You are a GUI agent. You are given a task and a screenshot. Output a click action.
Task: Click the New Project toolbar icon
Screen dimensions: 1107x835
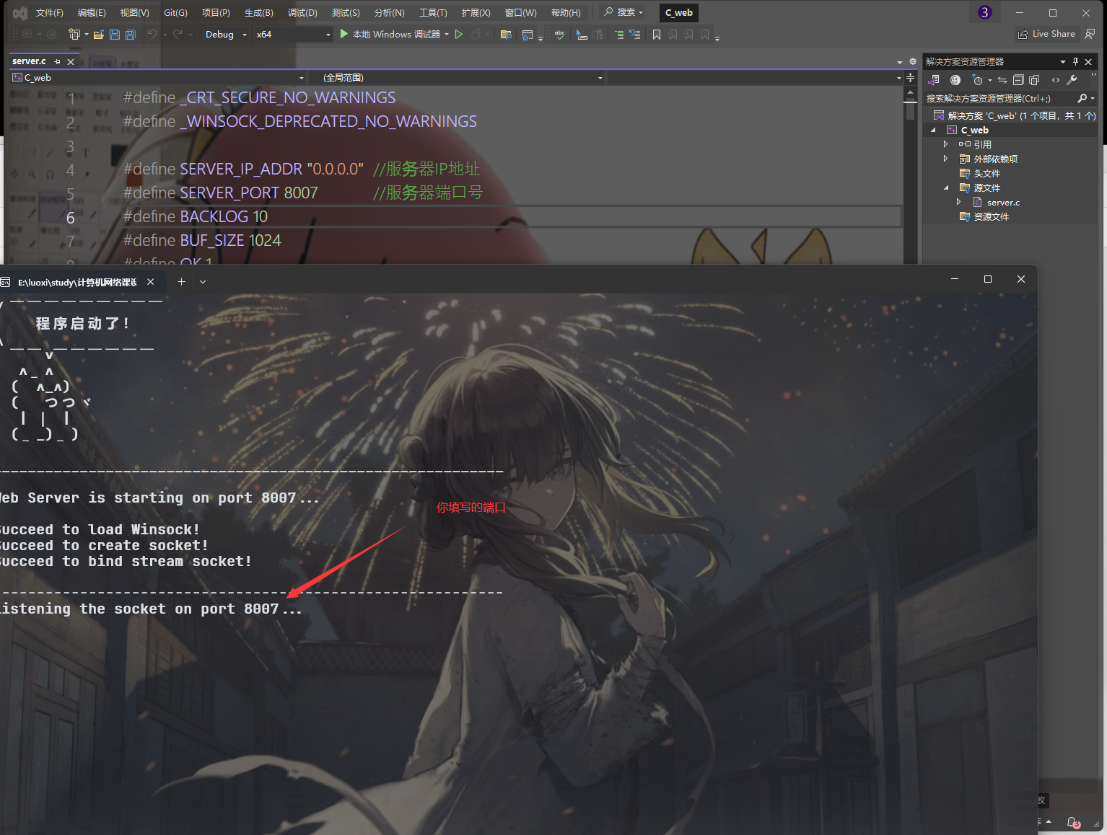pyautogui.click(x=74, y=34)
